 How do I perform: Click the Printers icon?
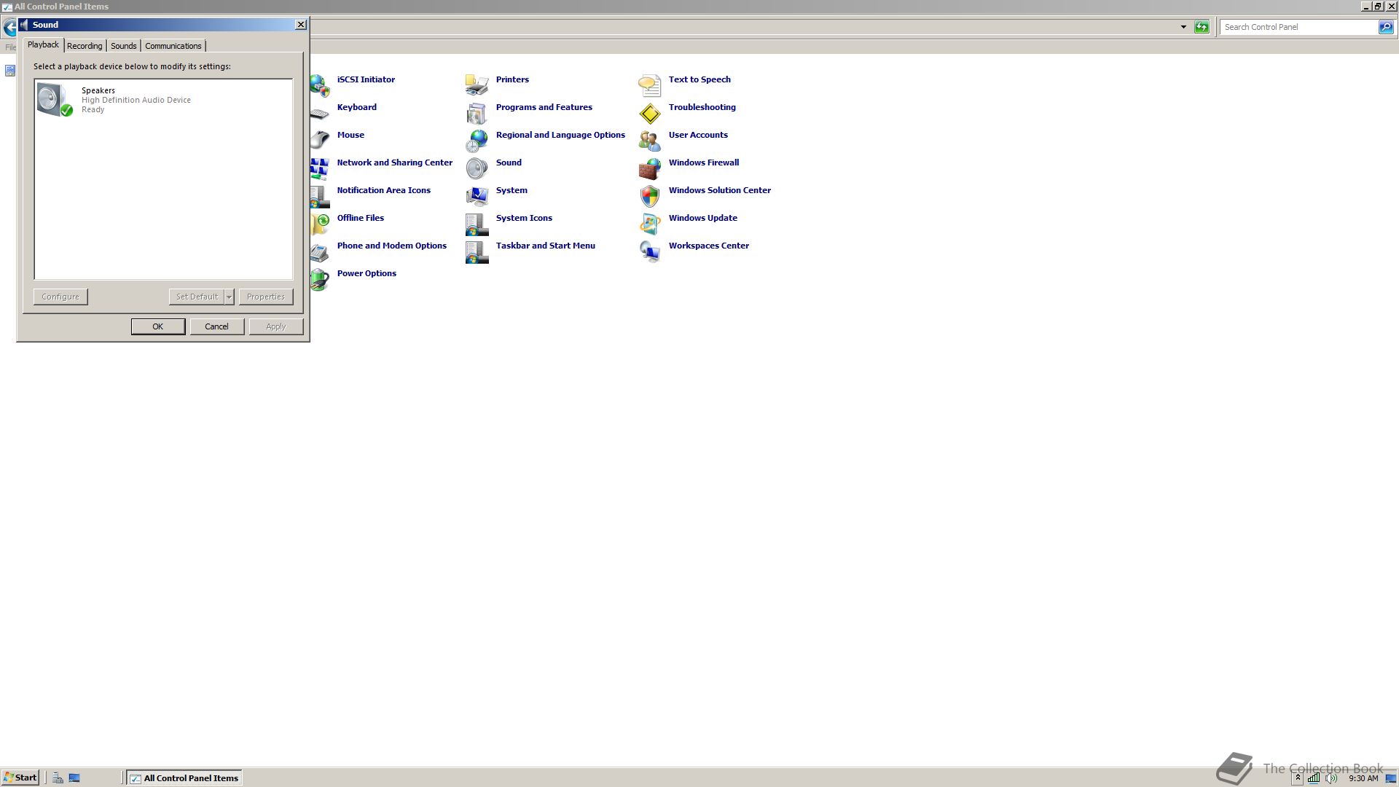tap(477, 85)
